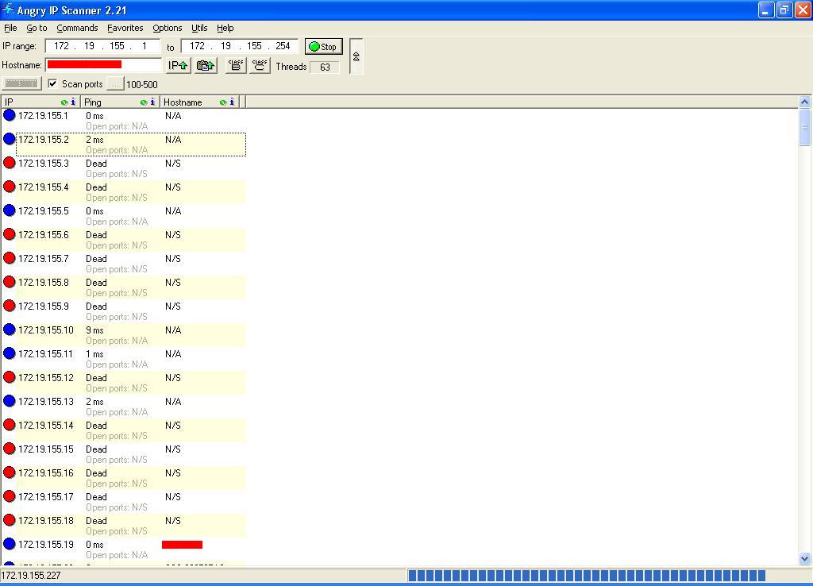Screen dimensions: 813x586
Task: Click the end IP range field
Action: (240, 46)
